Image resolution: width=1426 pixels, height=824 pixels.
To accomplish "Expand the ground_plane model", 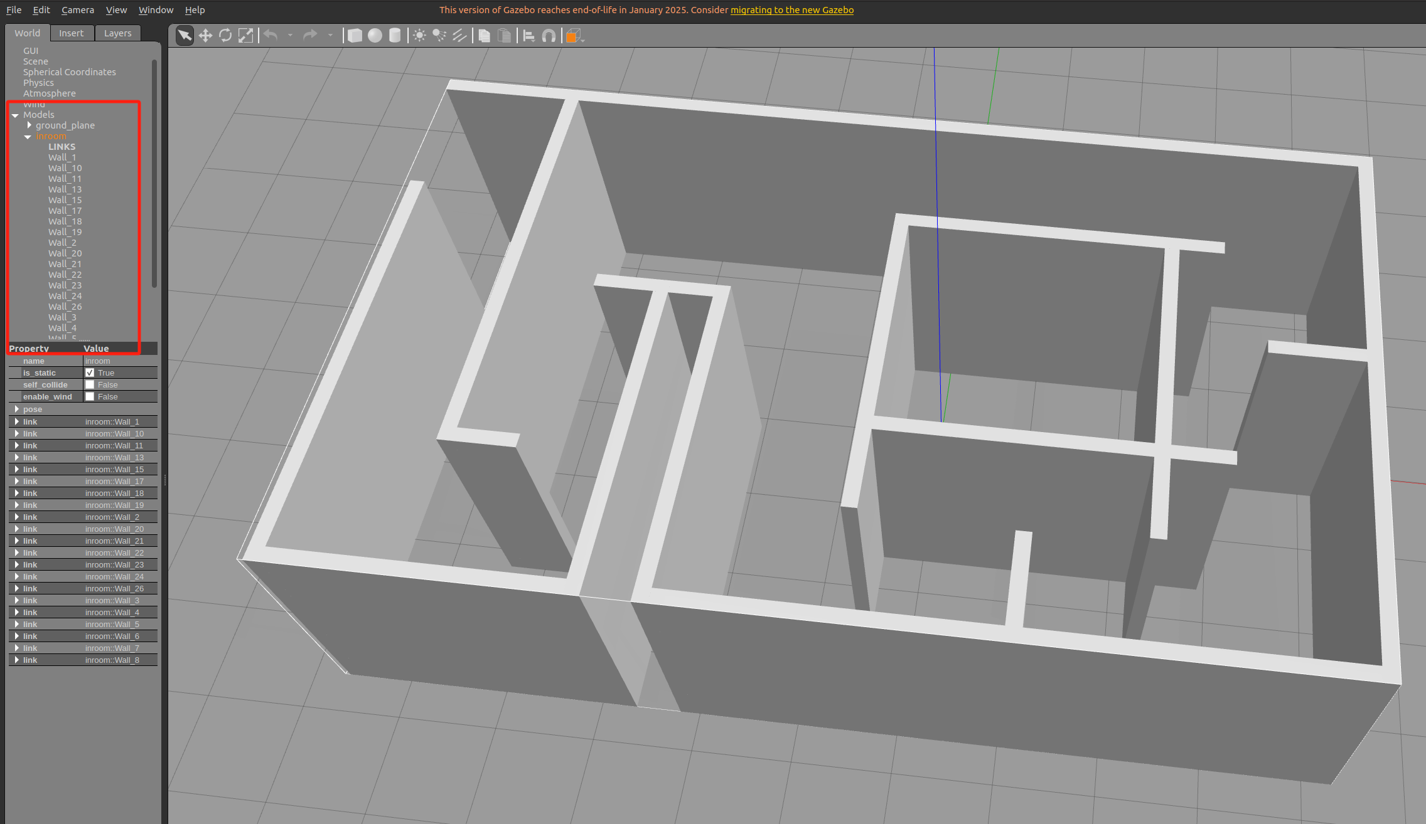I will click(x=29, y=125).
